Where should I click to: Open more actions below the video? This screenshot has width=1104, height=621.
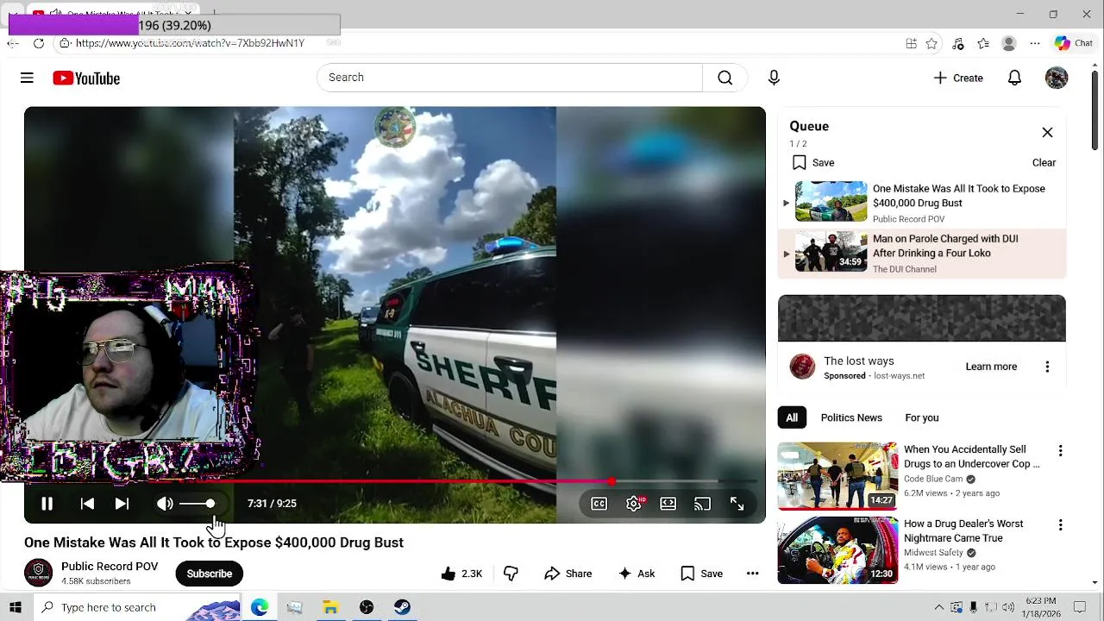(752, 574)
